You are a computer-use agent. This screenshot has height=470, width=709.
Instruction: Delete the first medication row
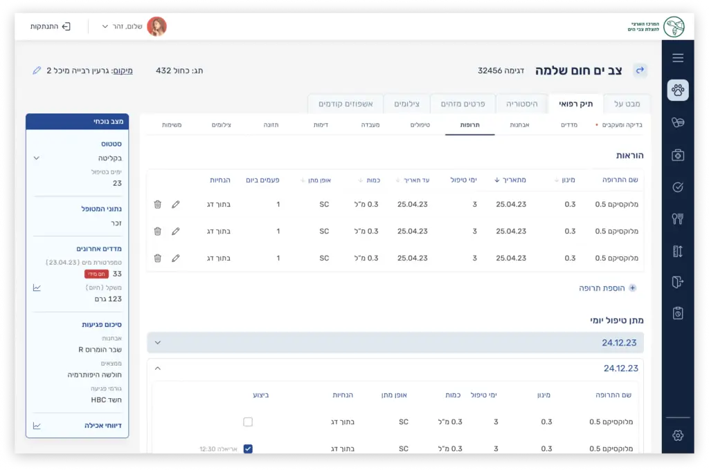(158, 205)
